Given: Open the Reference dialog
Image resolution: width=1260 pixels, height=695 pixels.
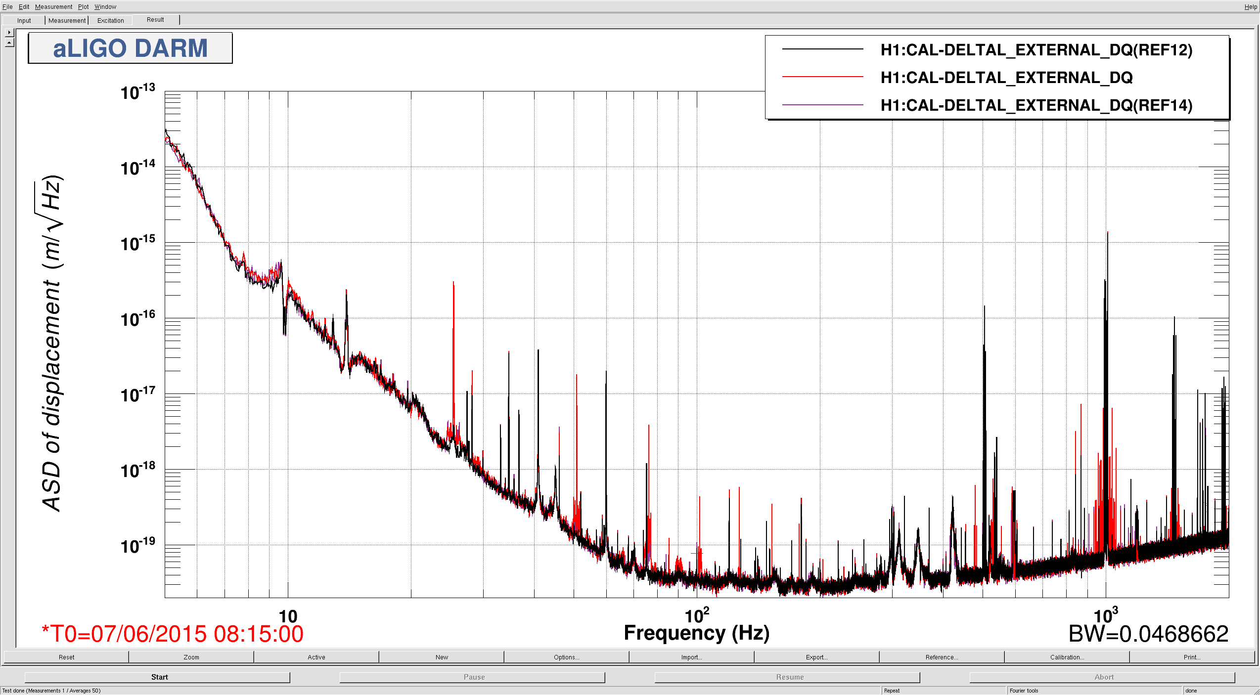Looking at the screenshot, I should click(x=942, y=657).
